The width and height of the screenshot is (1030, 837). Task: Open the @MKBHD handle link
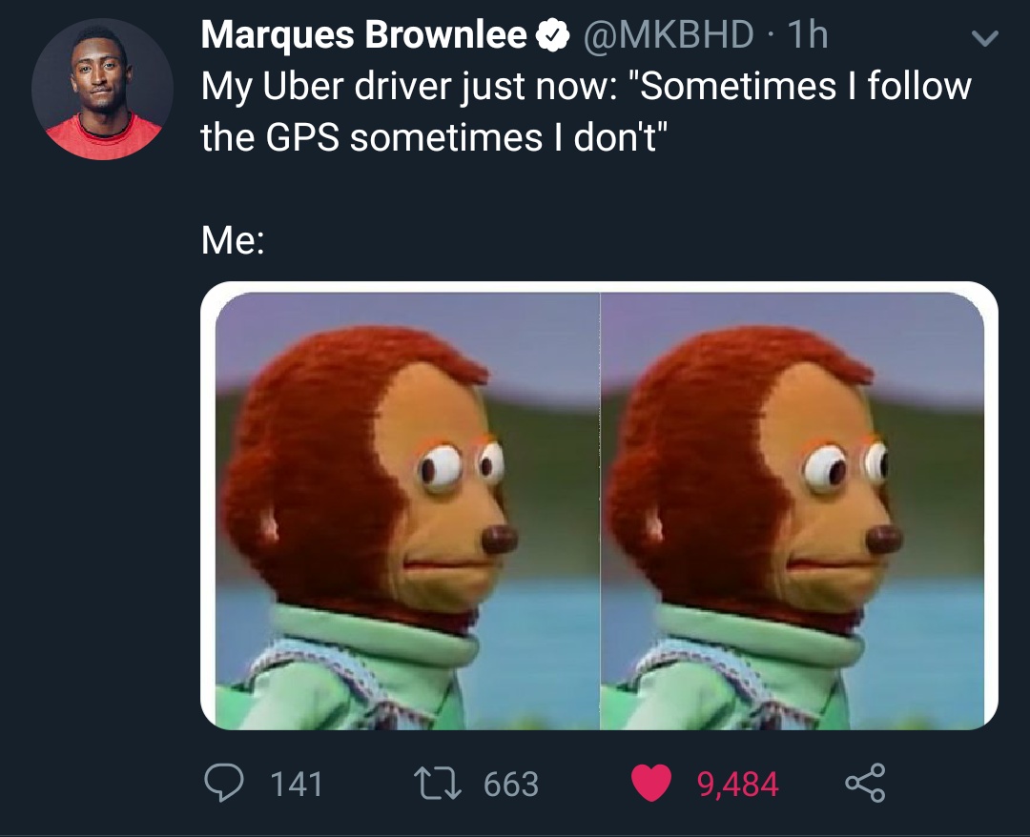[x=668, y=34]
